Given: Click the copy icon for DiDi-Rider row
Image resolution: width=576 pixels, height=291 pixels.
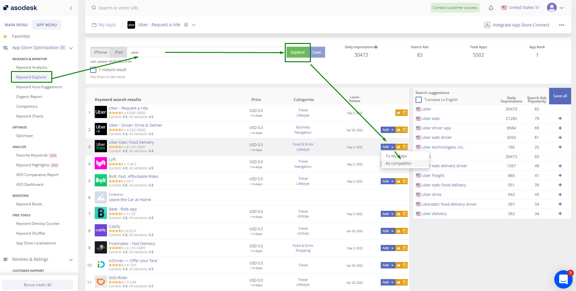Looking at the screenshot, I should 405,282.
